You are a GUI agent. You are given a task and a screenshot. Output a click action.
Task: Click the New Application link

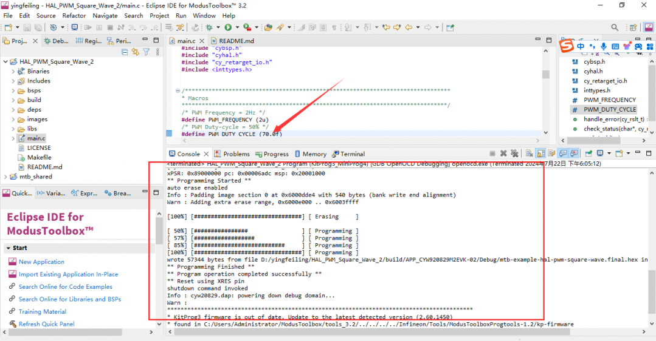pos(41,262)
